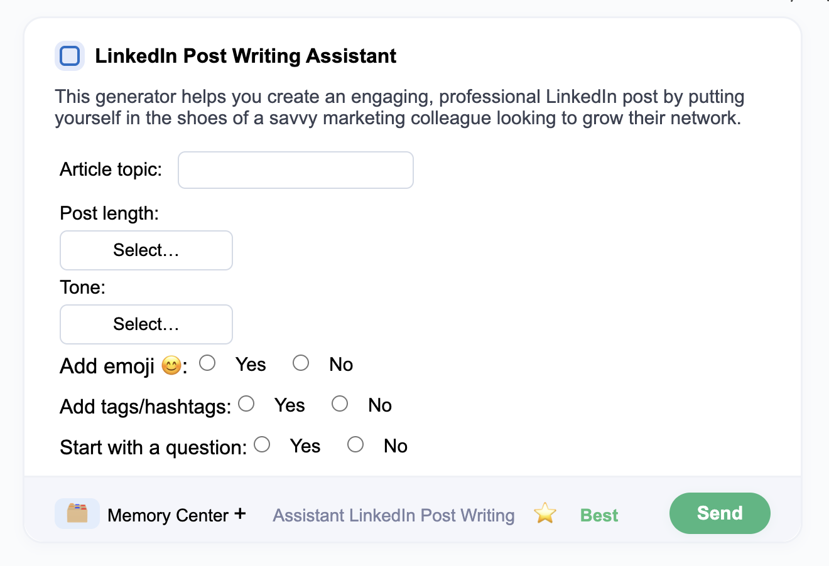Open Memory Center
The image size is (829, 566).
click(168, 515)
